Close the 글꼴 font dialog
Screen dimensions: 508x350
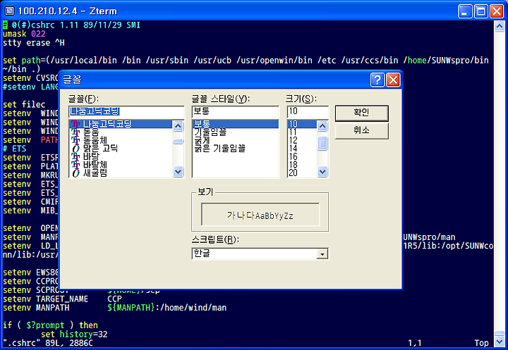[x=393, y=80]
